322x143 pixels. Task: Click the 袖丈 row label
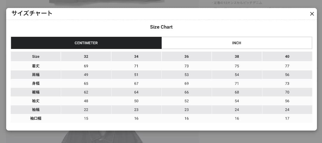[x=36, y=101]
